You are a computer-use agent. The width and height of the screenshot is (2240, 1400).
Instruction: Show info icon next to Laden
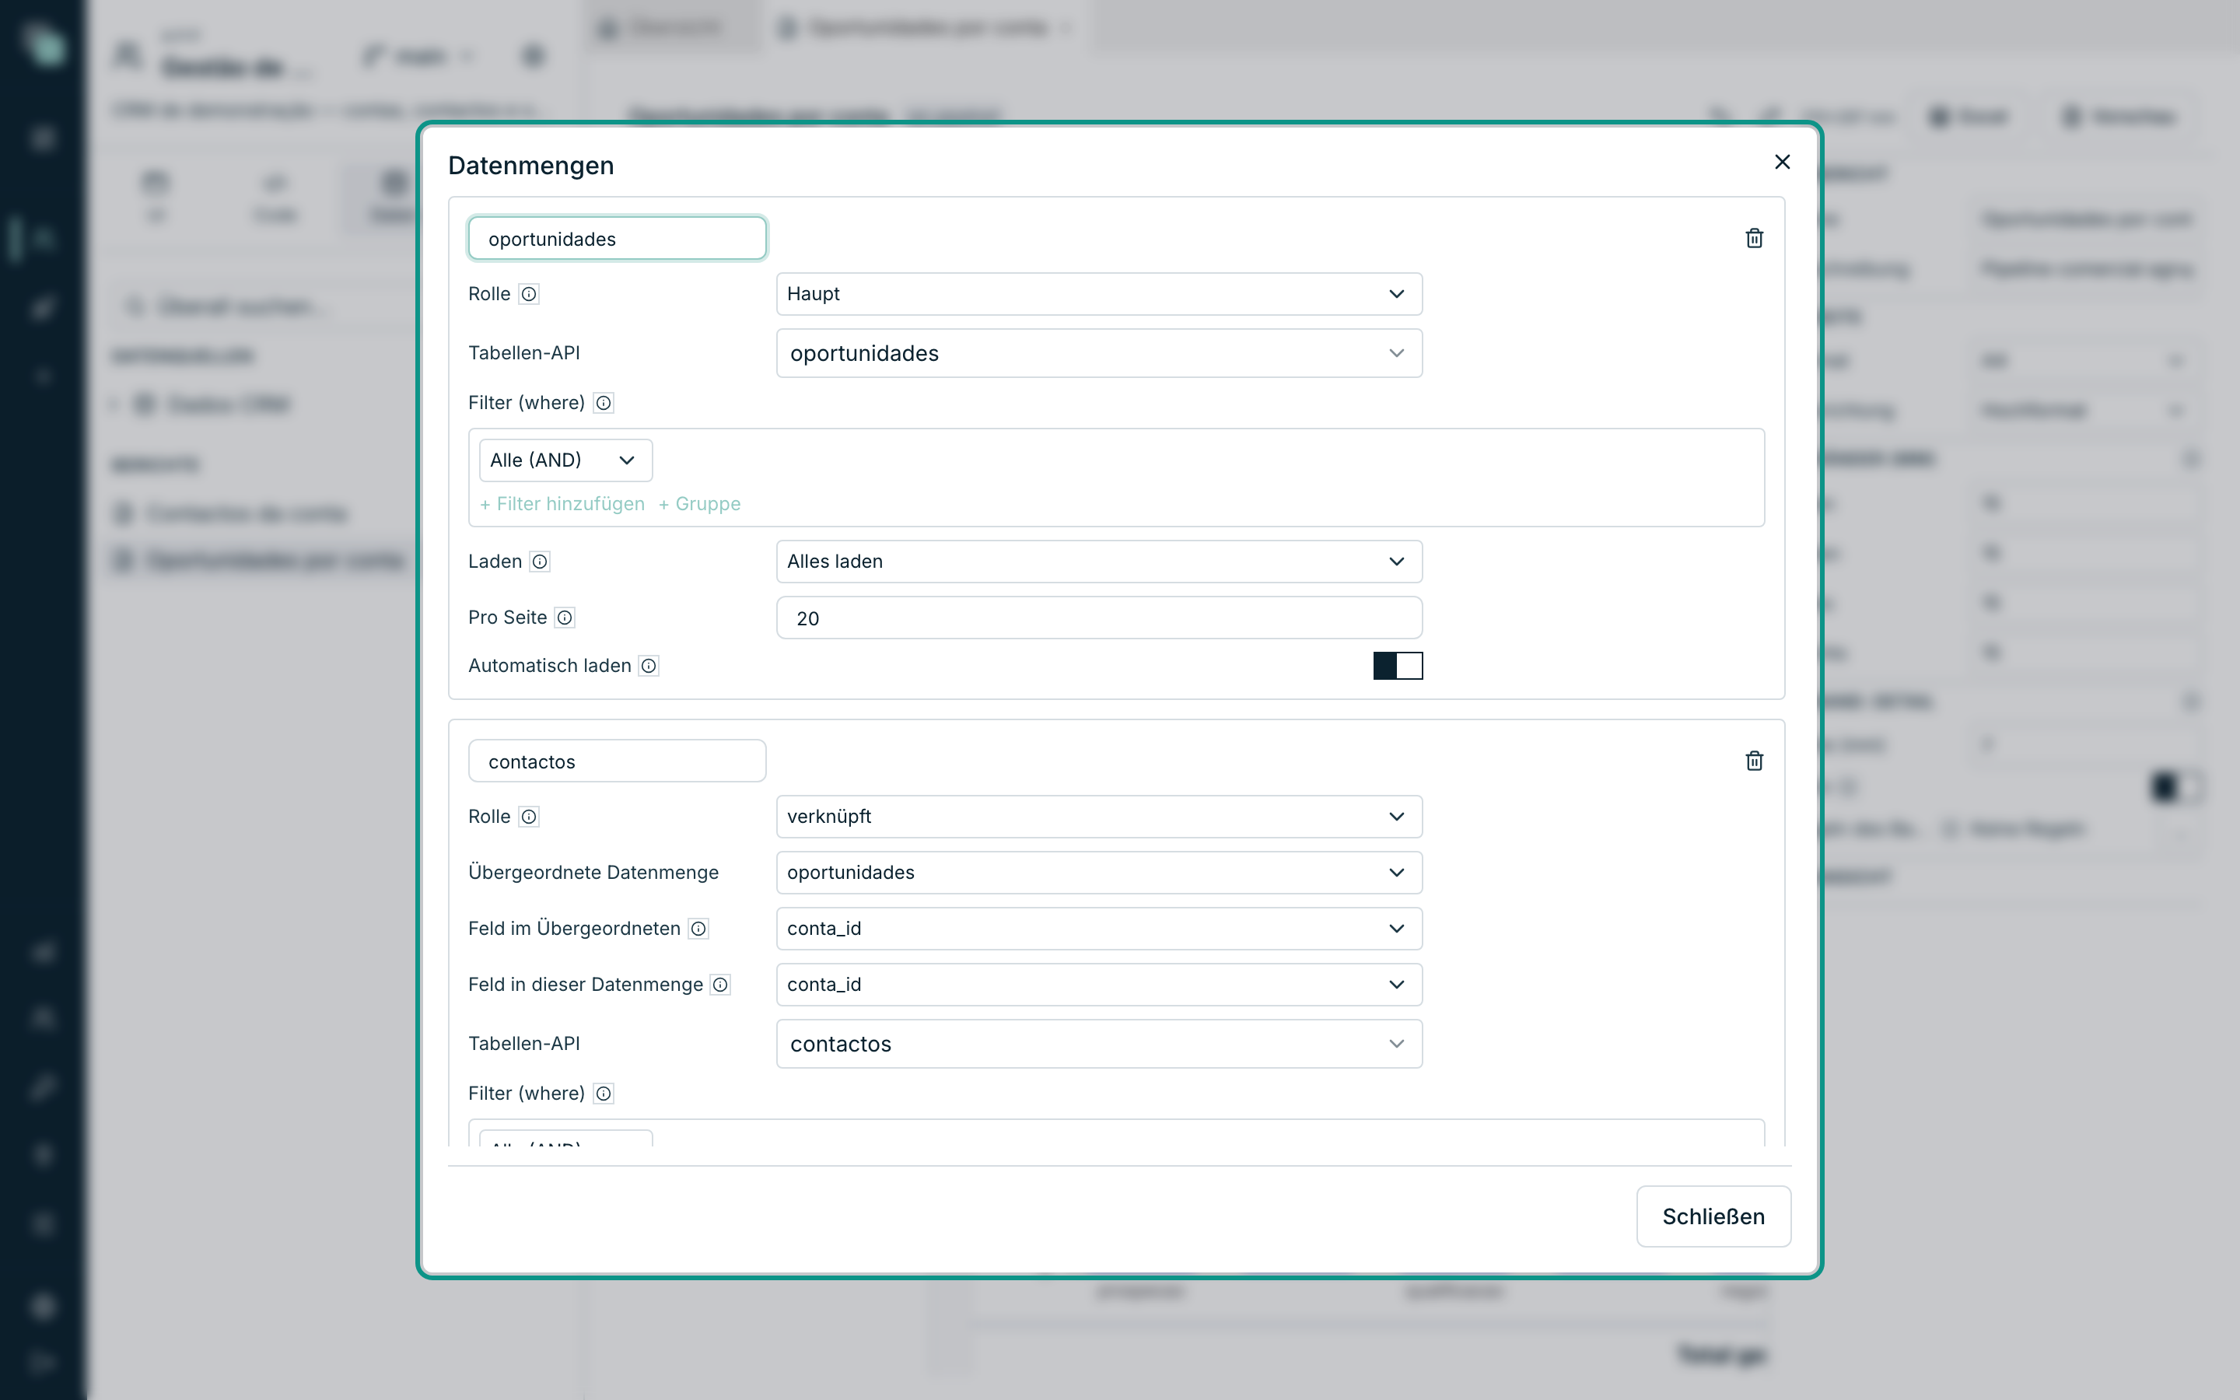click(540, 561)
